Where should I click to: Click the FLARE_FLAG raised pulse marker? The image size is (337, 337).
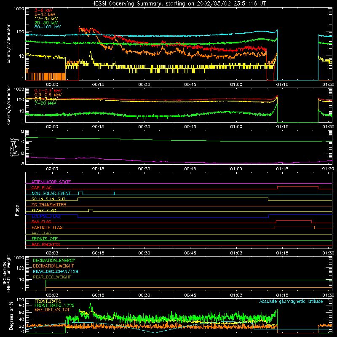(x=91, y=210)
